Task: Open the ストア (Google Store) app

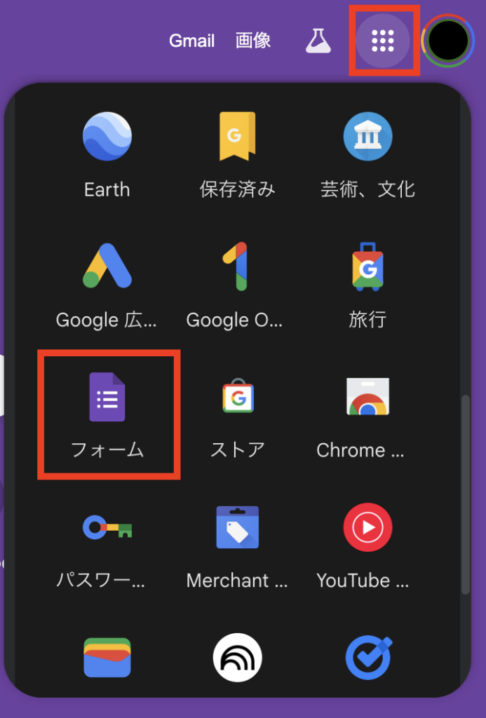Action: click(x=237, y=415)
